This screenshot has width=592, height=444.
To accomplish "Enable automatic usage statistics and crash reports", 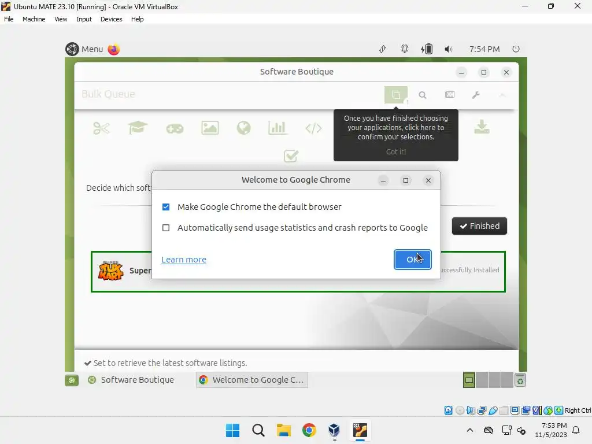I will tap(166, 228).
